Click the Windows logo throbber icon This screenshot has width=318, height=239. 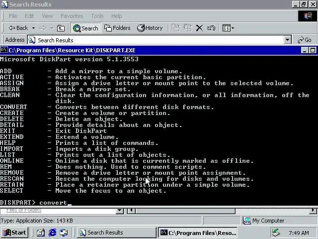308,16
